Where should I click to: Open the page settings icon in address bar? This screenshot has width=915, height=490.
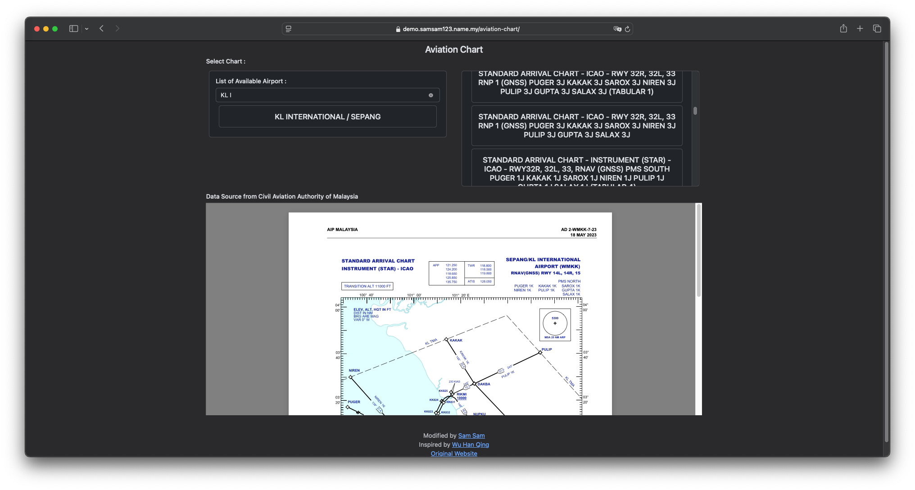(x=289, y=29)
